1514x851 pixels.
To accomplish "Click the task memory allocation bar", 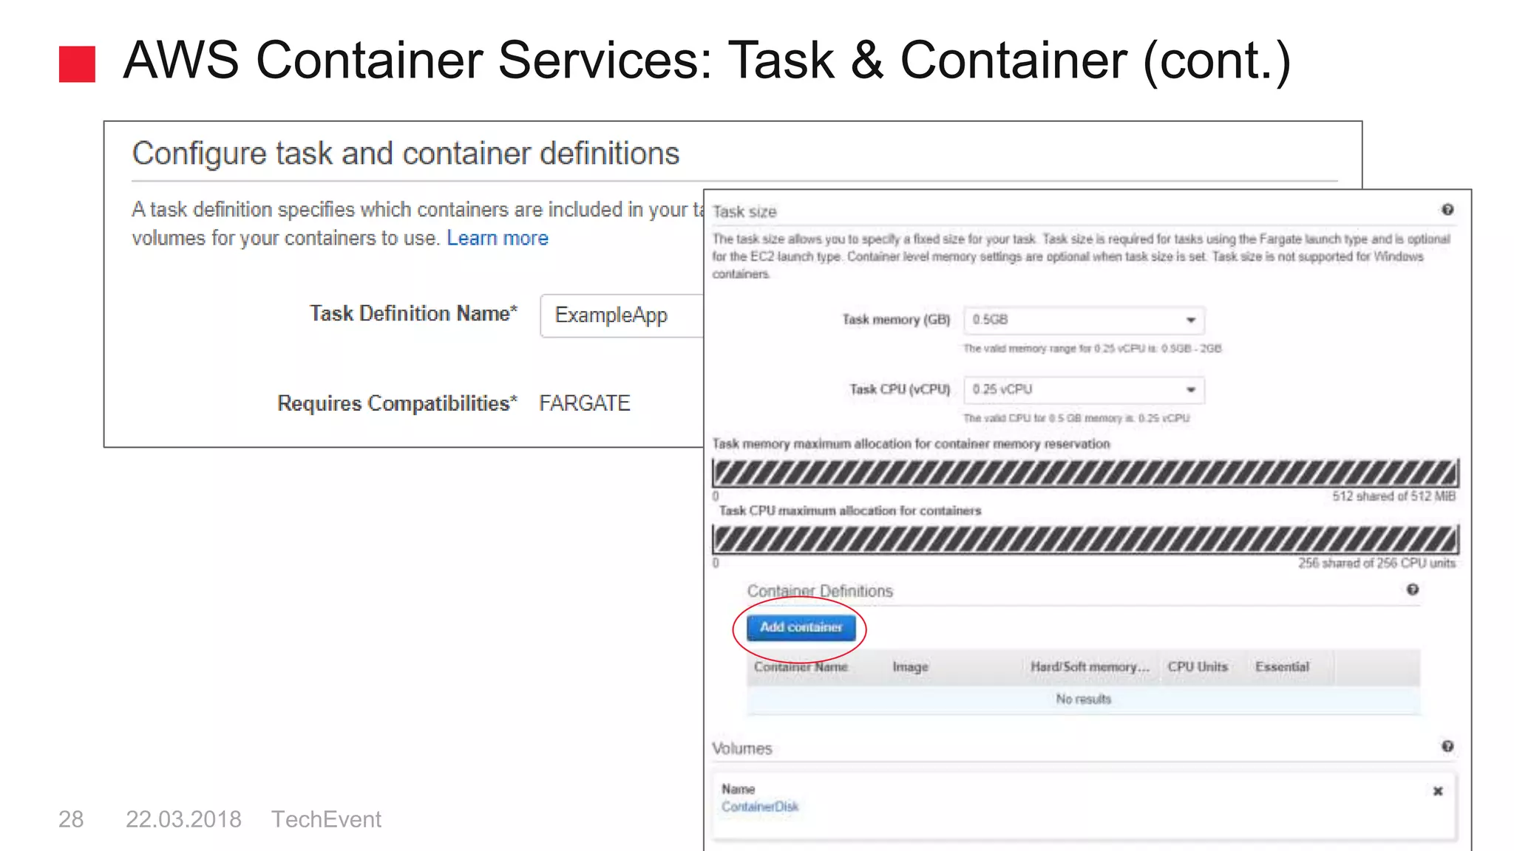I will pyautogui.click(x=1085, y=473).
